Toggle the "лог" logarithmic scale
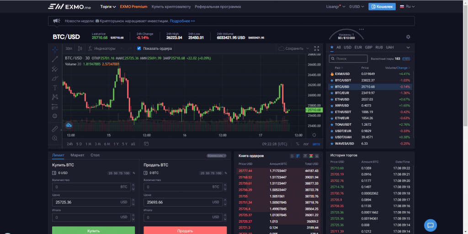Viewport: 468px width, 234px height. click(x=306, y=144)
